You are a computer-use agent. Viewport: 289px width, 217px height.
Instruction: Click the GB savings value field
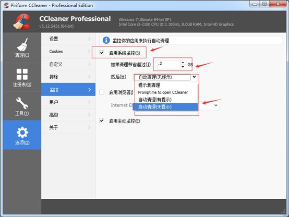[168, 64]
